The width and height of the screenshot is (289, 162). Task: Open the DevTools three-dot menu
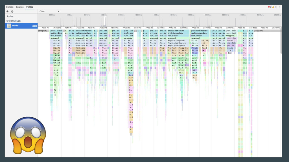[x=280, y=7]
